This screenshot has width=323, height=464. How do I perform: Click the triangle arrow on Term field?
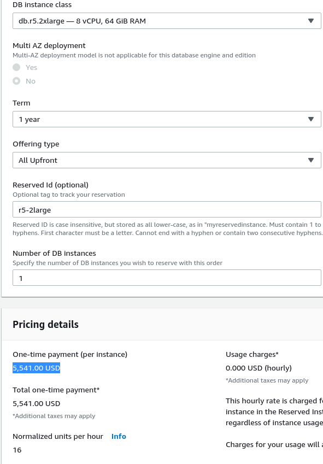tap(311, 119)
